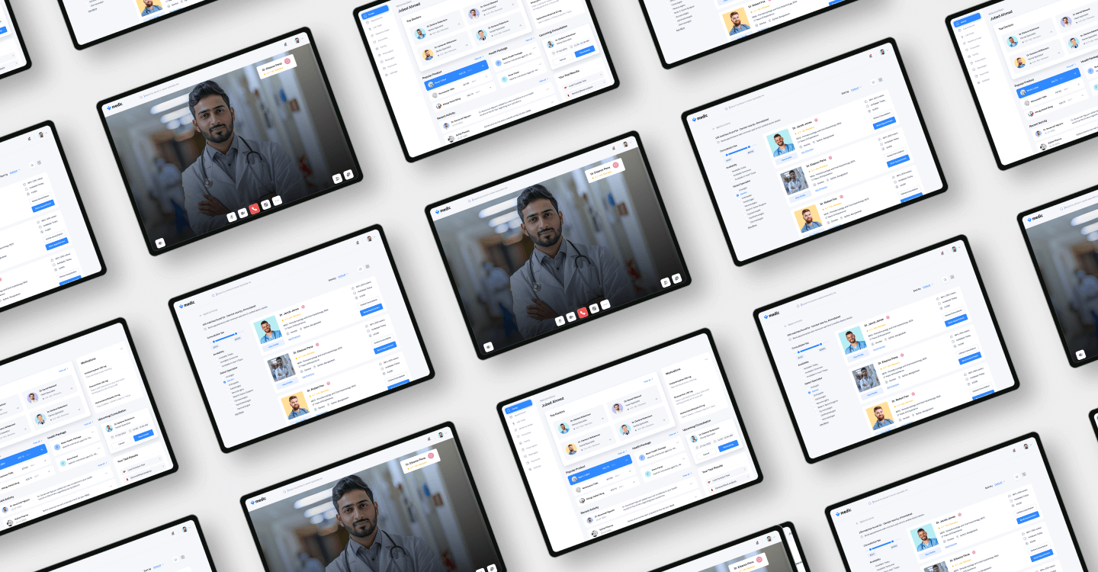Book appointment with Dr. Jacob Jones, middle-left list
Image resolution: width=1098 pixels, height=572 pixels.
371,308
